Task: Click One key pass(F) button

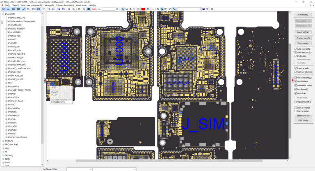Action: [x=303, y=38]
